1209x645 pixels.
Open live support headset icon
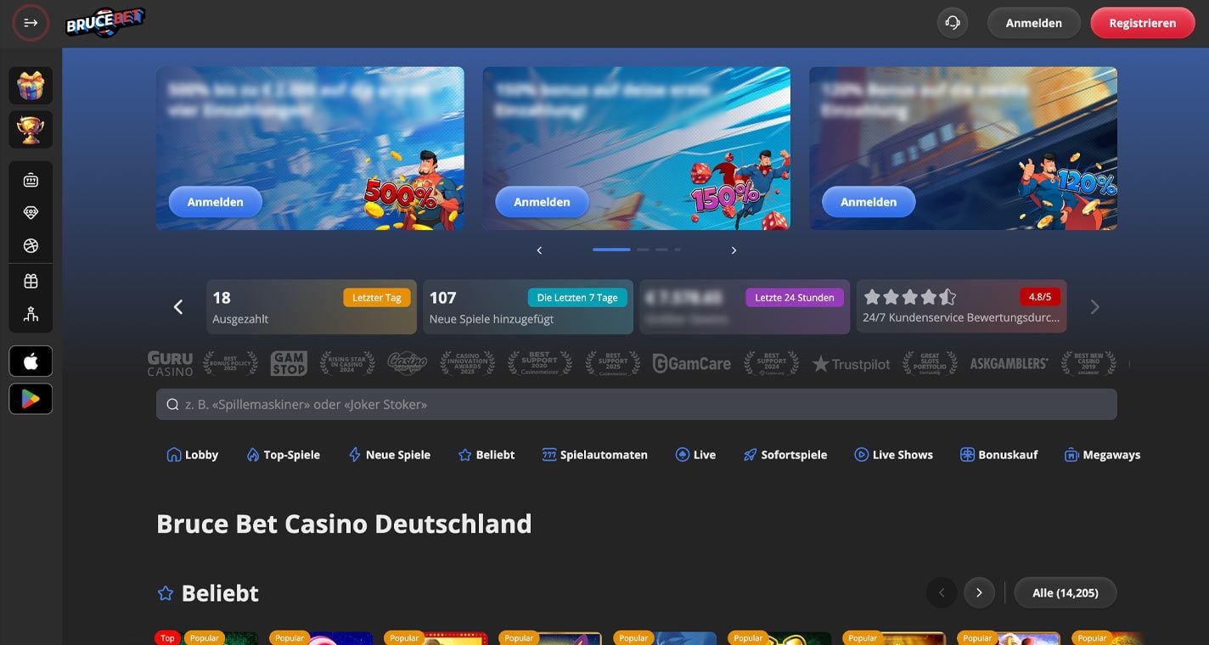point(953,23)
